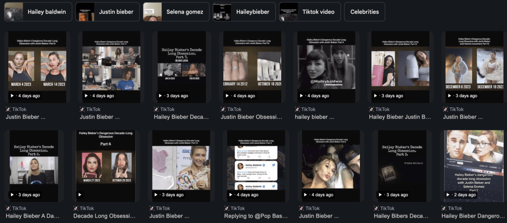
Task: Open the Justin Bieber Obsessi... video link
Action: (251, 117)
